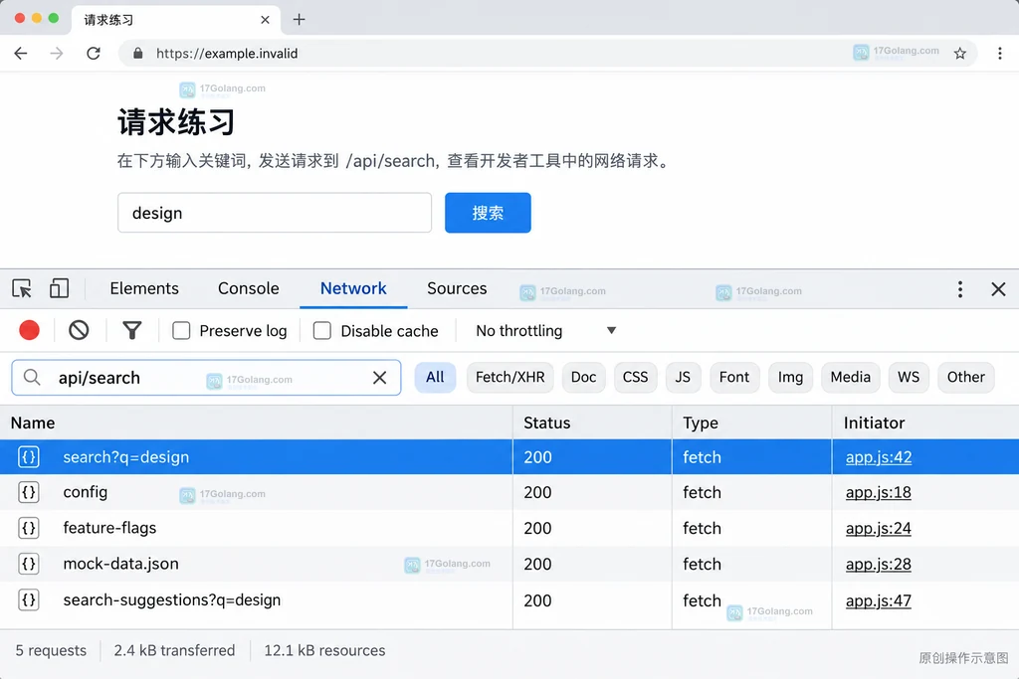Focus the keyword input containing design
This screenshot has height=679, width=1019.
[x=275, y=213]
